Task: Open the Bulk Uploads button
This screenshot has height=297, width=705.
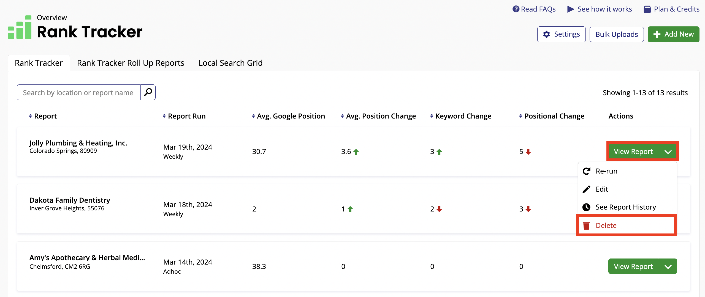Action: [616, 34]
